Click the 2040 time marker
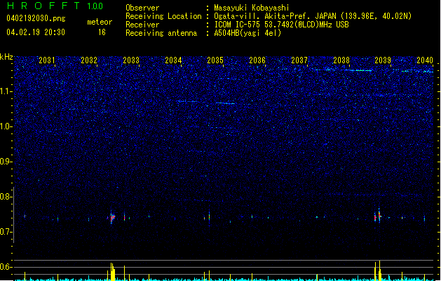Viewport: 441px width, 281px height. coord(425,60)
